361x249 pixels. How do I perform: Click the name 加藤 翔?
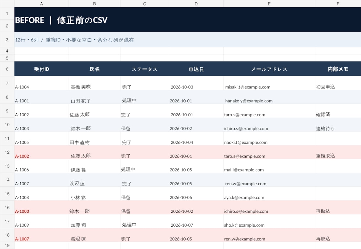[78, 225]
